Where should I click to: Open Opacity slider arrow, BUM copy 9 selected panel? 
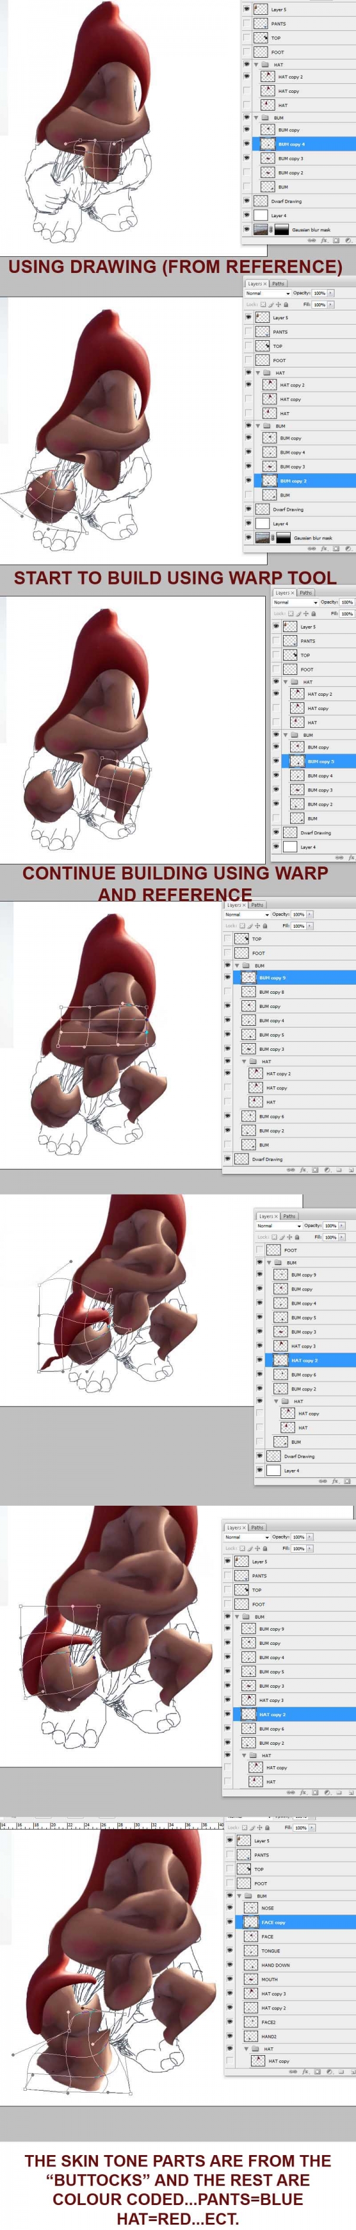coord(310,915)
